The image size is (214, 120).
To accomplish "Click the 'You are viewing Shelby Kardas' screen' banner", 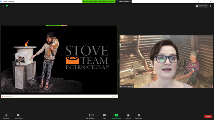I will (x=99, y=1).
